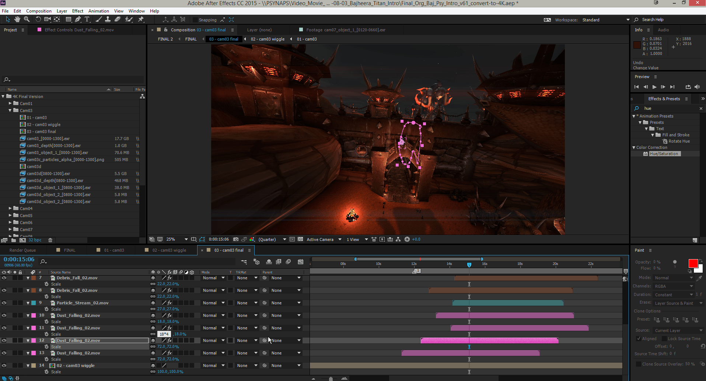Play the preview
The width and height of the screenshot is (706, 381).
click(654, 87)
